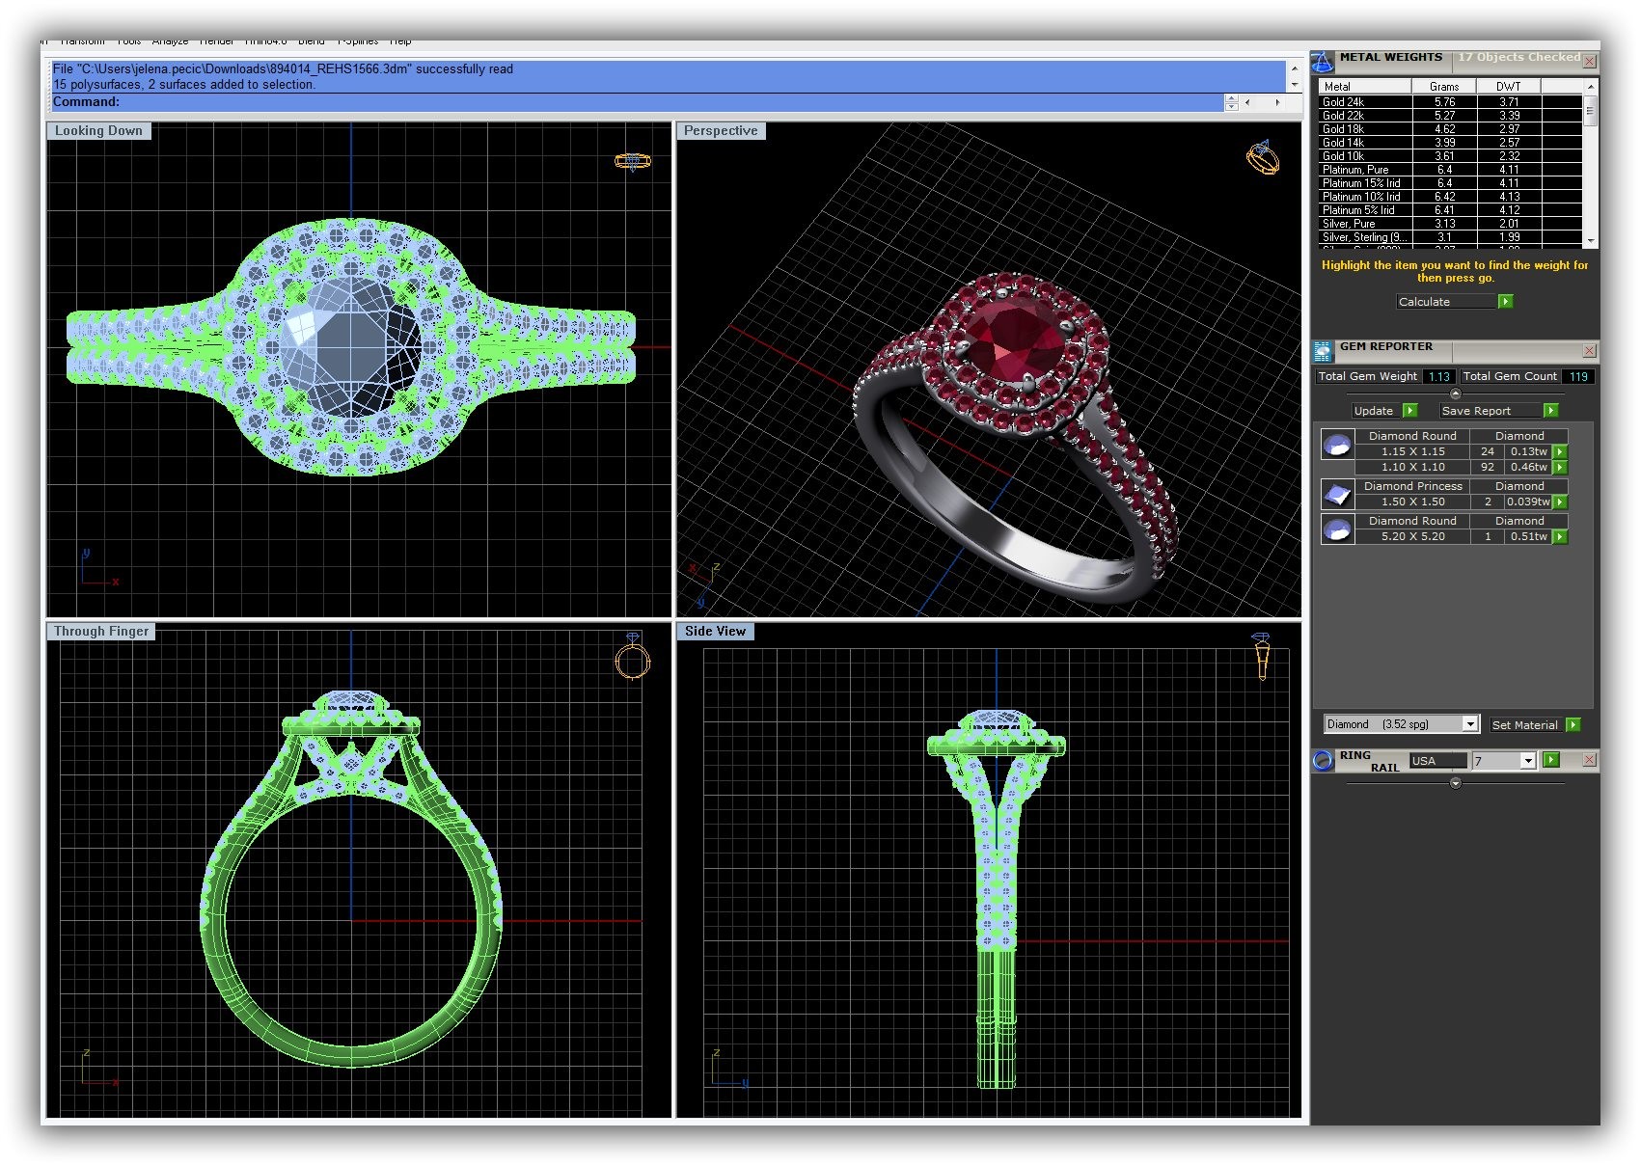Select the Through Finger viewport label
This screenshot has width=1641, height=1166.
click(x=101, y=632)
